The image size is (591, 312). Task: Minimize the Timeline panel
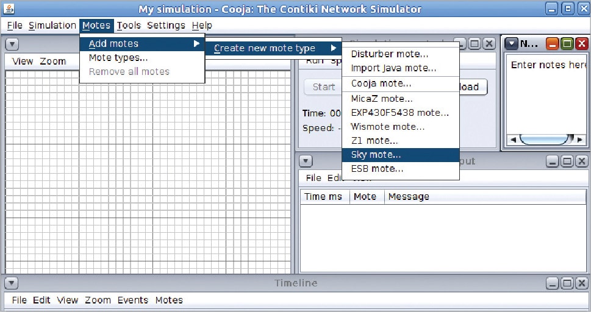(x=552, y=283)
